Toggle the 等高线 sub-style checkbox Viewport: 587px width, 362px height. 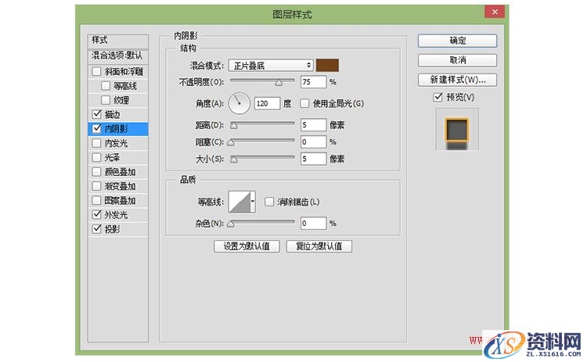coord(106,86)
